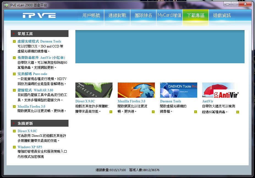Image resolution: width=255 pixels, height=178 pixels.
Task: Click the Daemon Tools Pro thumbnail
Action: (x=179, y=90)
